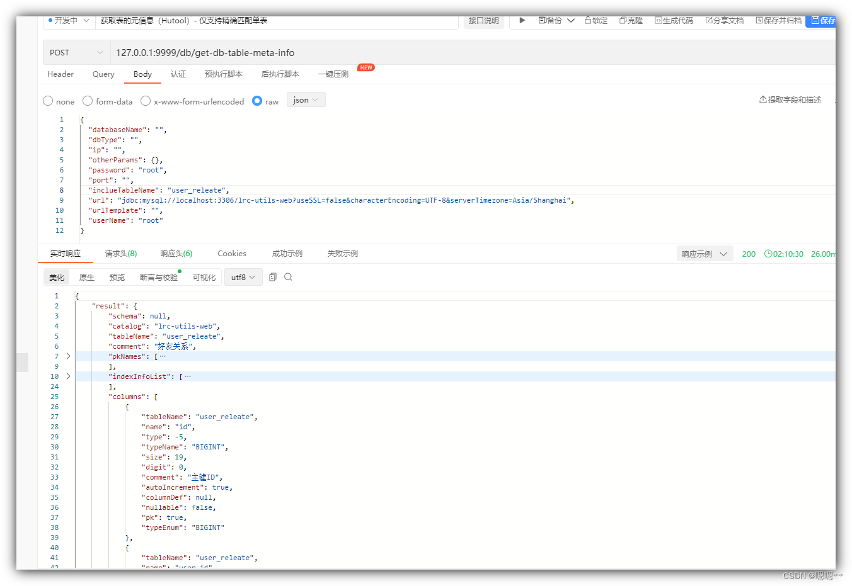Click the 200 status code
The image size is (852, 586).
coord(749,254)
